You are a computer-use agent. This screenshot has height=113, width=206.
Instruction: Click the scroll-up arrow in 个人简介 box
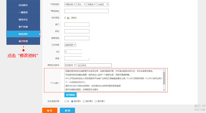tap(164, 70)
